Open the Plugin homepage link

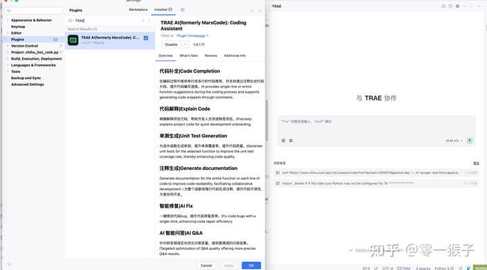(x=193, y=36)
